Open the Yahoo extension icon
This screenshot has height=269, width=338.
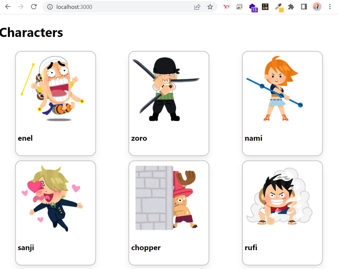[x=226, y=7]
